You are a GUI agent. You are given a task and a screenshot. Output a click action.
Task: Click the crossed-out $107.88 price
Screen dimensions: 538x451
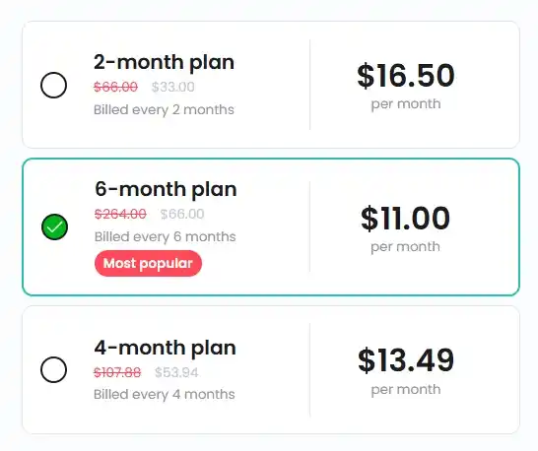pyautogui.click(x=117, y=372)
